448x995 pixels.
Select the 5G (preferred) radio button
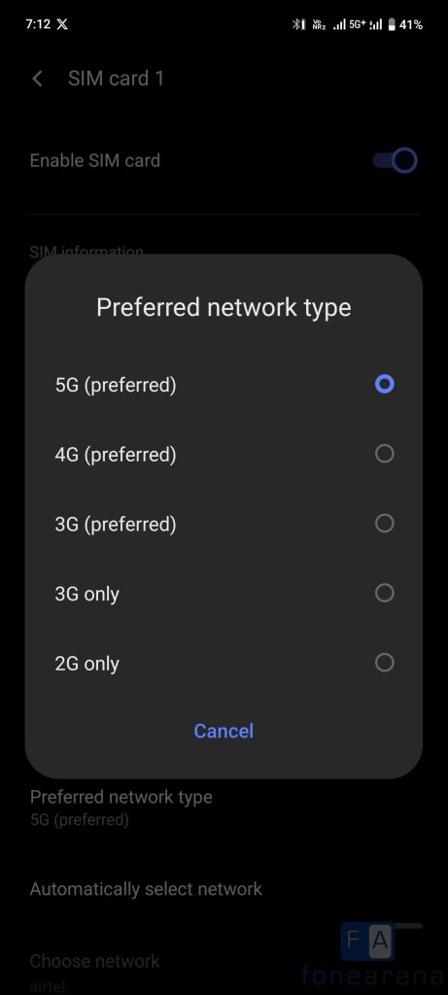pos(385,384)
